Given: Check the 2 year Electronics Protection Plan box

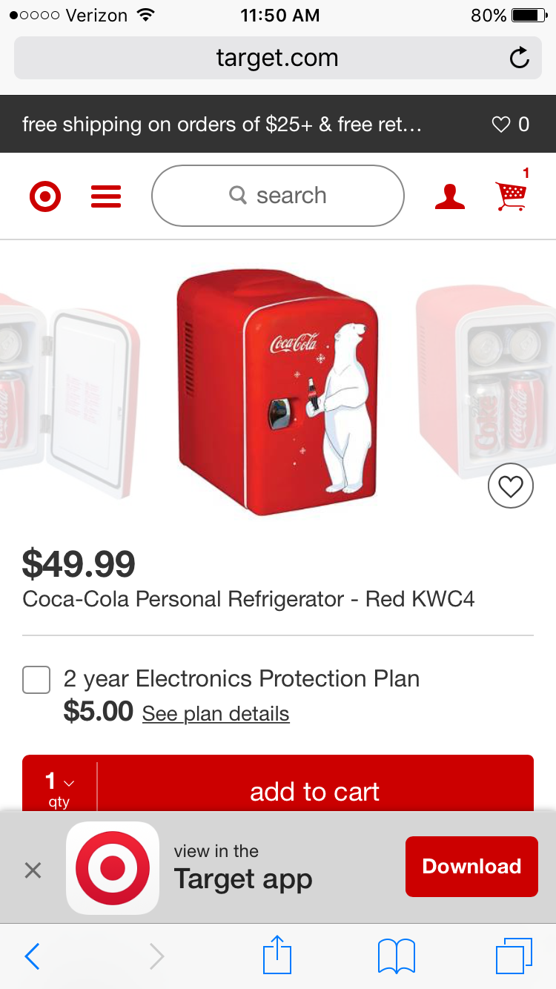Looking at the screenshot, I should pos(36,680).
